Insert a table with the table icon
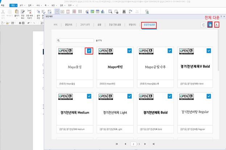The height and width of the screenshot is (150, 226). 97,12
